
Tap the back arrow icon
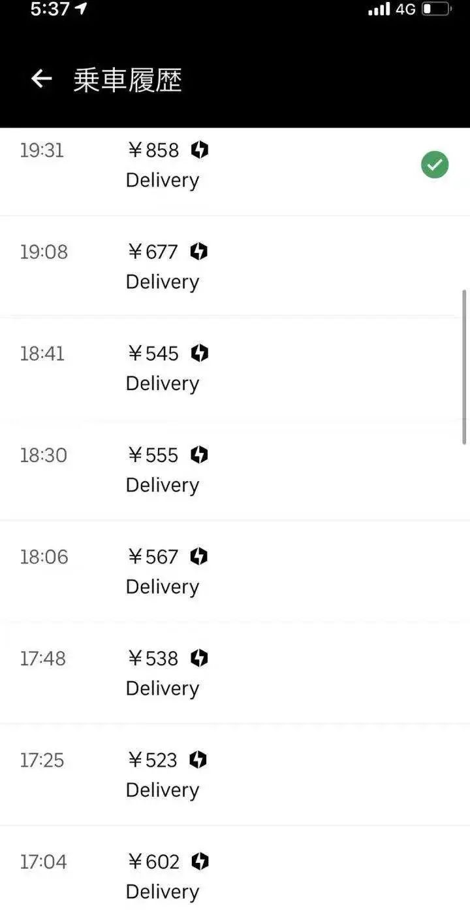point(41,79)
